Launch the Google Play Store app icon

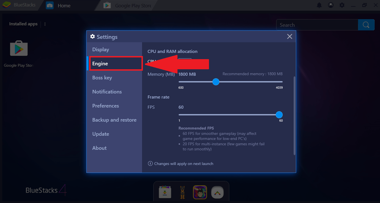[x=18, y=48]
